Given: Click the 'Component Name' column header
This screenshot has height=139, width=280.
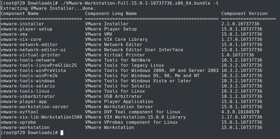Looking at the screenshot, I should (20, 14).
